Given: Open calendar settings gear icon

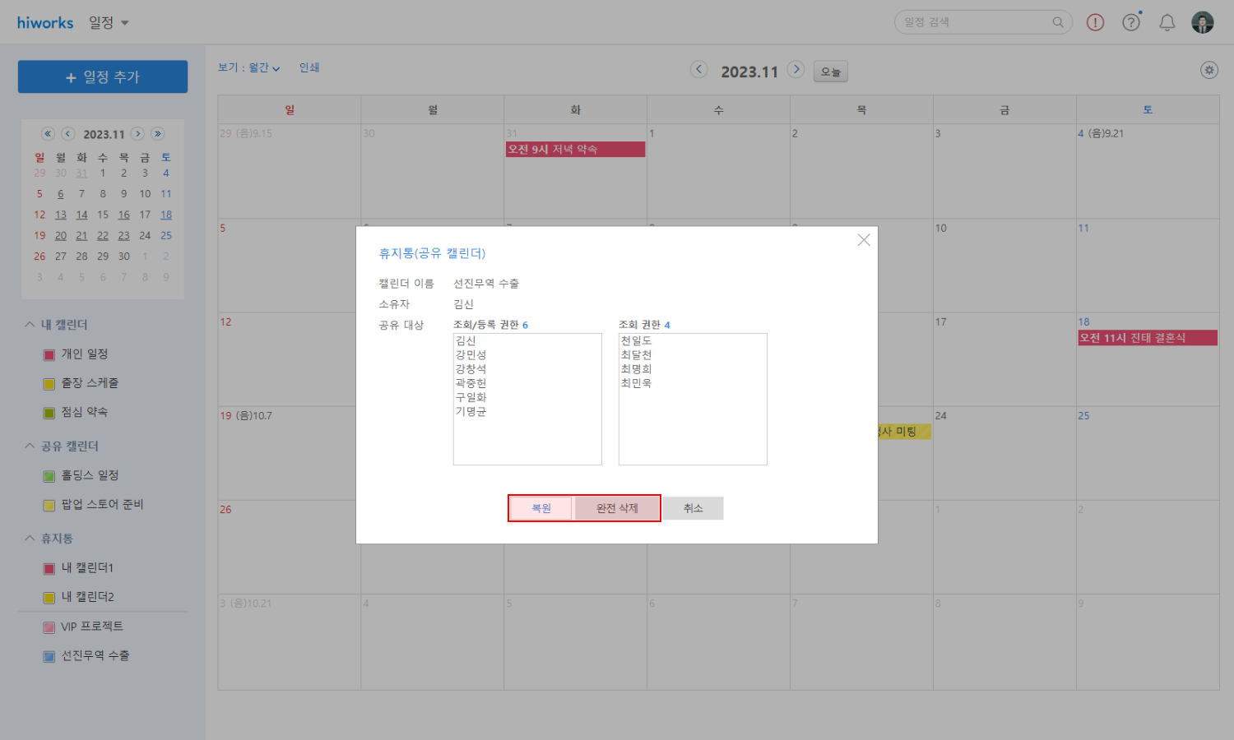Looking at the screenshot, I should pos(1208,71).
